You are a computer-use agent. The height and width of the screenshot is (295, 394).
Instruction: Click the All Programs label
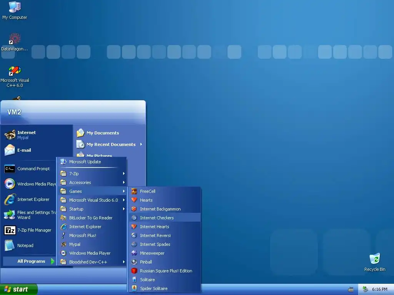pyautogui.click(x=31, y=261)
